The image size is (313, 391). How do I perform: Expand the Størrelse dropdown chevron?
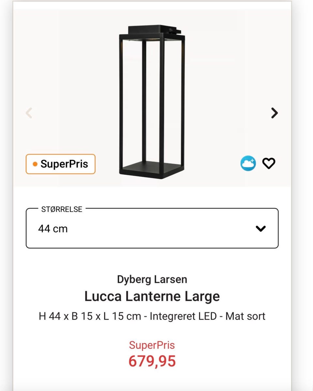pos(261,229)
